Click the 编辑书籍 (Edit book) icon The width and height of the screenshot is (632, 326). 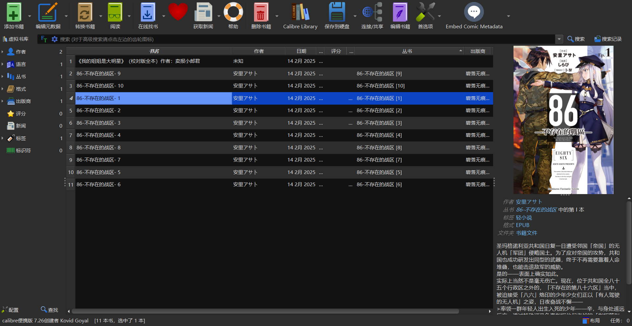400,13
